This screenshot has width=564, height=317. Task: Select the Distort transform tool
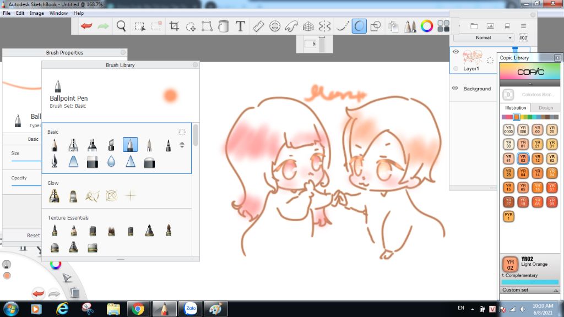pos(207,26)
